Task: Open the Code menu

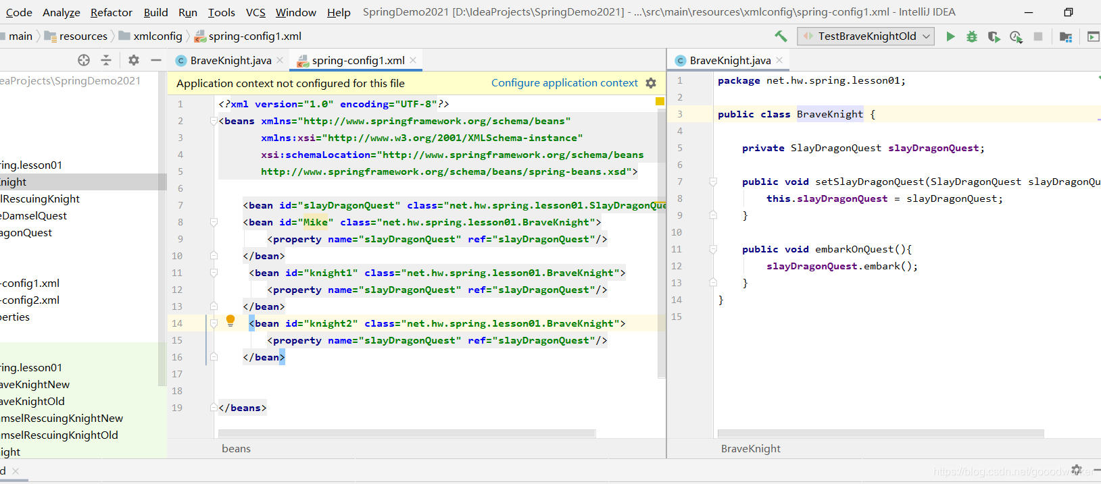Action: click(x=18, y=12)
